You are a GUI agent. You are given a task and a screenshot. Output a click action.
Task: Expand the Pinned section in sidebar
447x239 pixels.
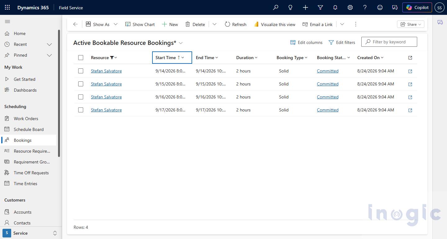[49, 55]
